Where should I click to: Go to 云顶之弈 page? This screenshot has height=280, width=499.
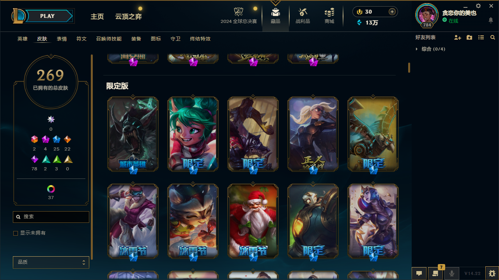click(129, 16)
